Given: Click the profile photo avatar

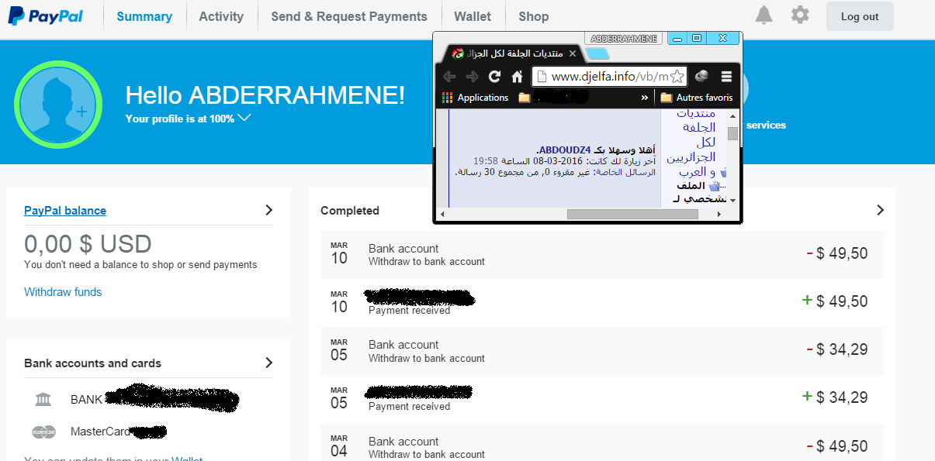Looking at the screenshot, I should [60, 104].
